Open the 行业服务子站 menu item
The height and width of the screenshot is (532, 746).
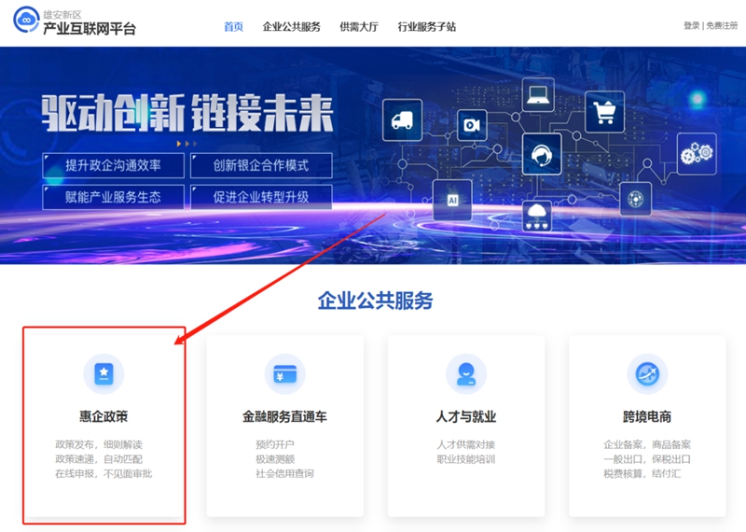click(x=426, y=26)
